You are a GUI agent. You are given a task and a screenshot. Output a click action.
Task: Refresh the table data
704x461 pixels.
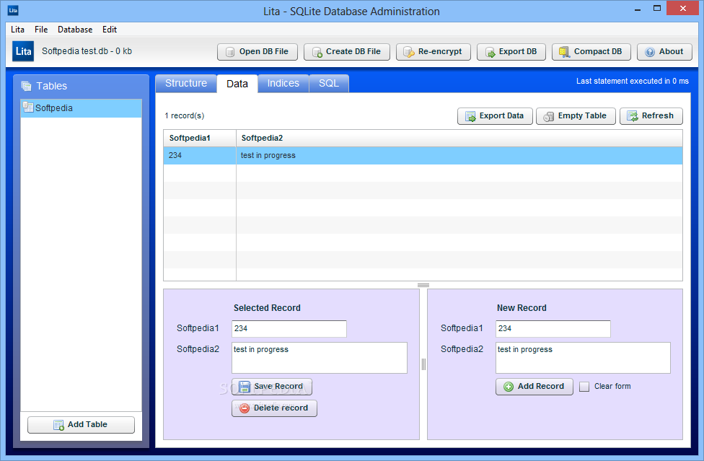(x=651, y=116)
